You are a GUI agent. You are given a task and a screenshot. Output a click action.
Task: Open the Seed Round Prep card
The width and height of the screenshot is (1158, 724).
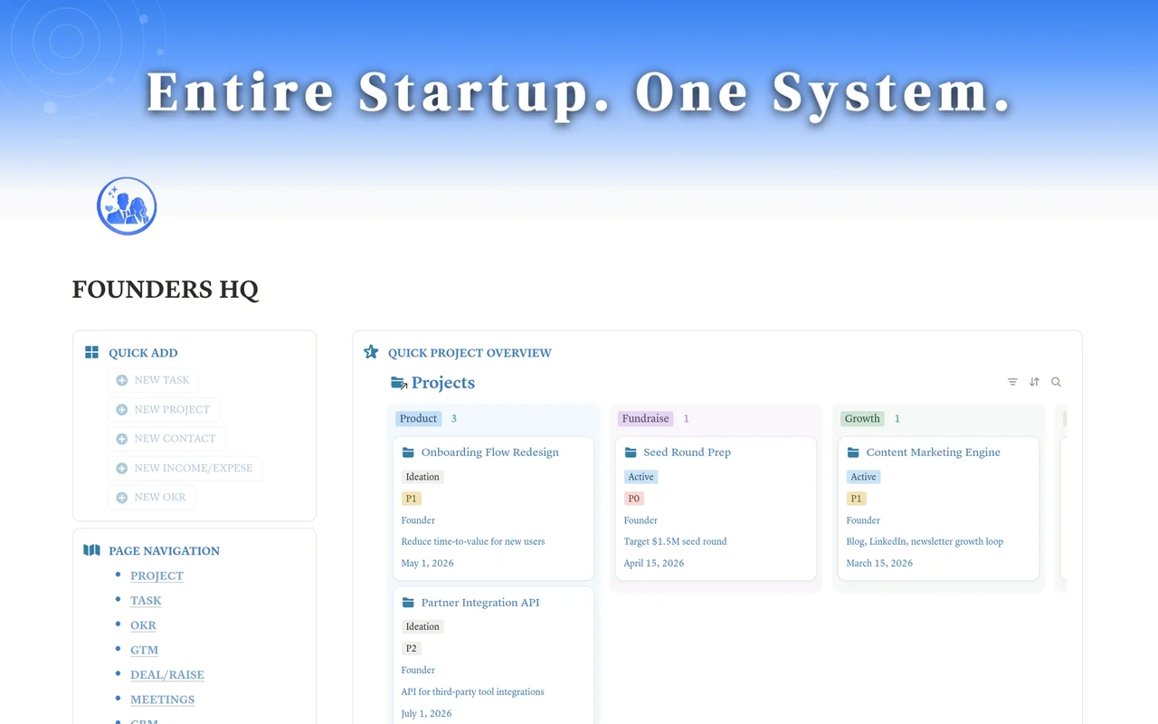[x=716, y=509]
